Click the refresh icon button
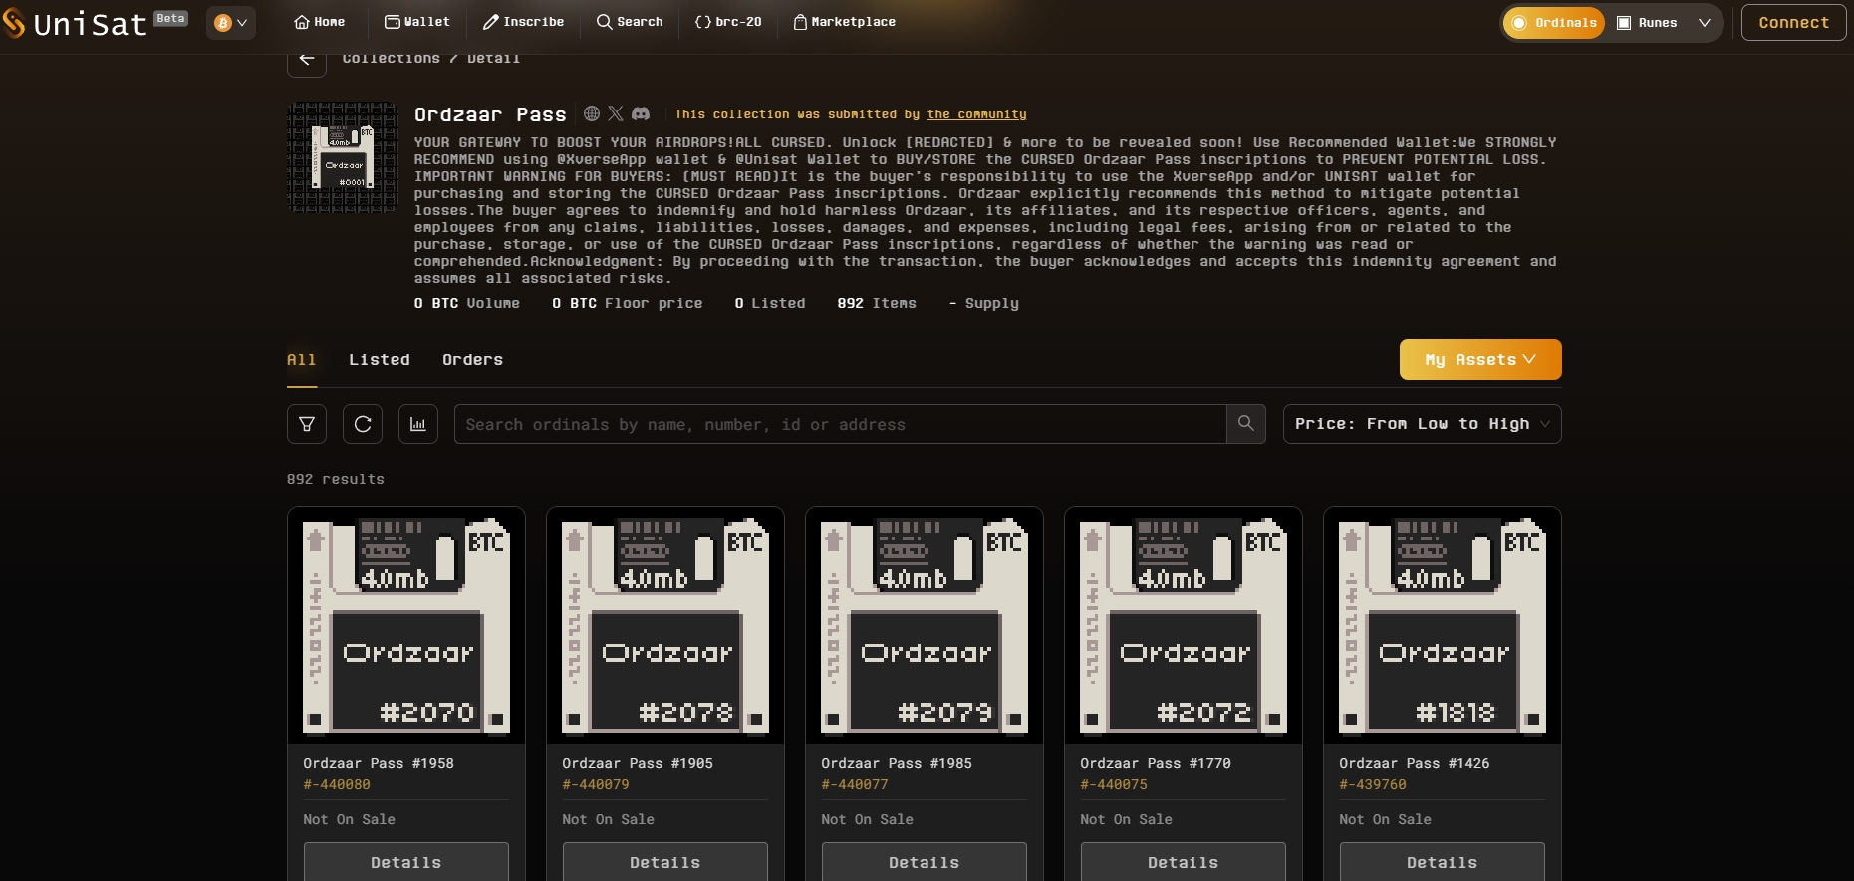 pyautogui.click(x=363, y=424)
